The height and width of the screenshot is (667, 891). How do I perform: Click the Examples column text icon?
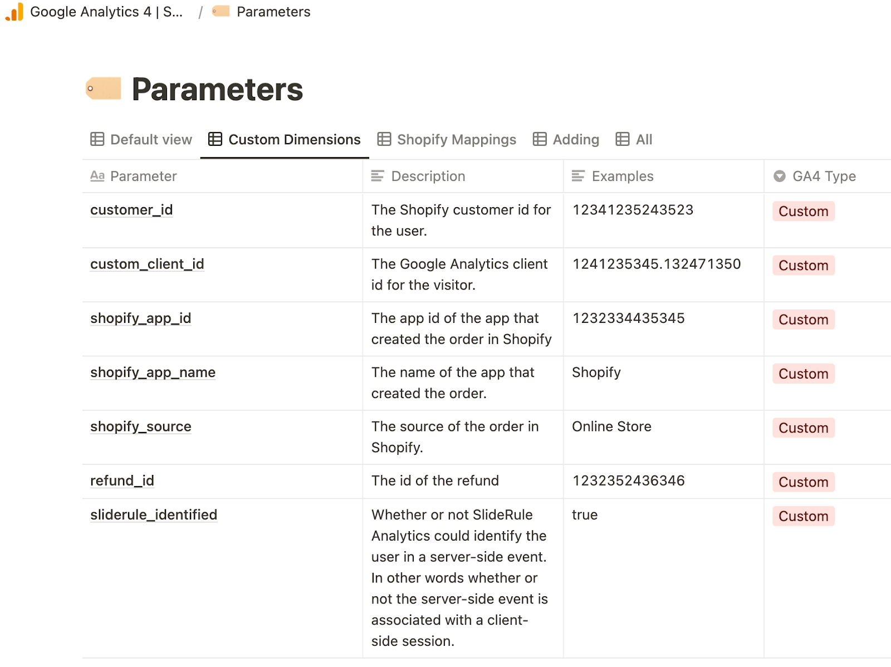(x=578, y=176)
